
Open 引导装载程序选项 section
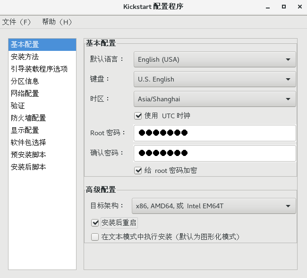(43, 69)
